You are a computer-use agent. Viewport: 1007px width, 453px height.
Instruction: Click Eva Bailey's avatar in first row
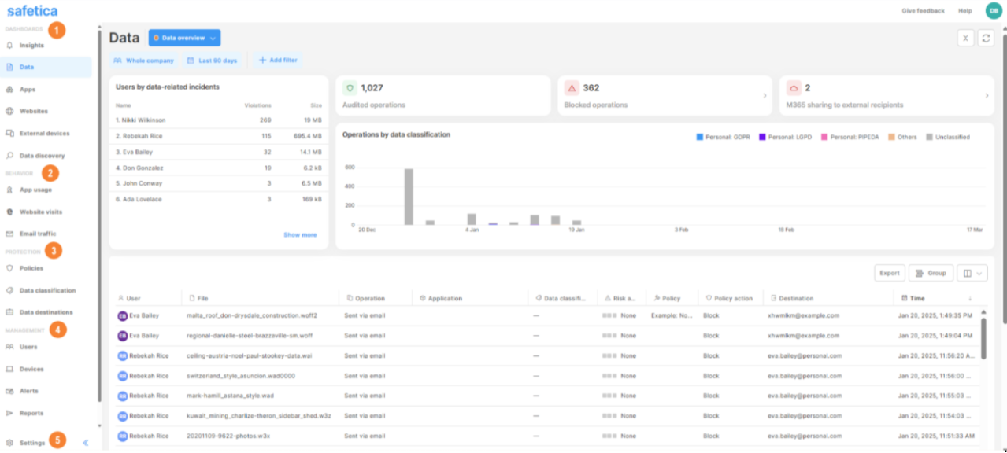coord(122,315)
